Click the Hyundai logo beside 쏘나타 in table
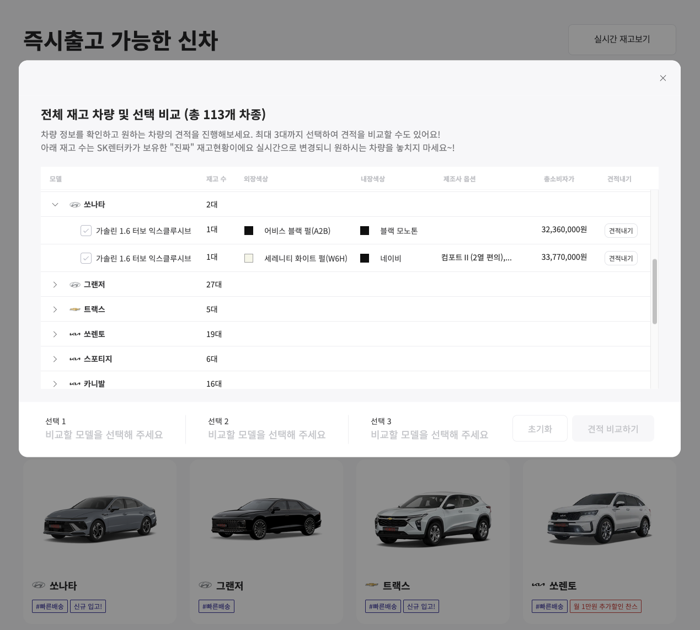The height and width of the screenshot is (630, 700). point(75,205)
